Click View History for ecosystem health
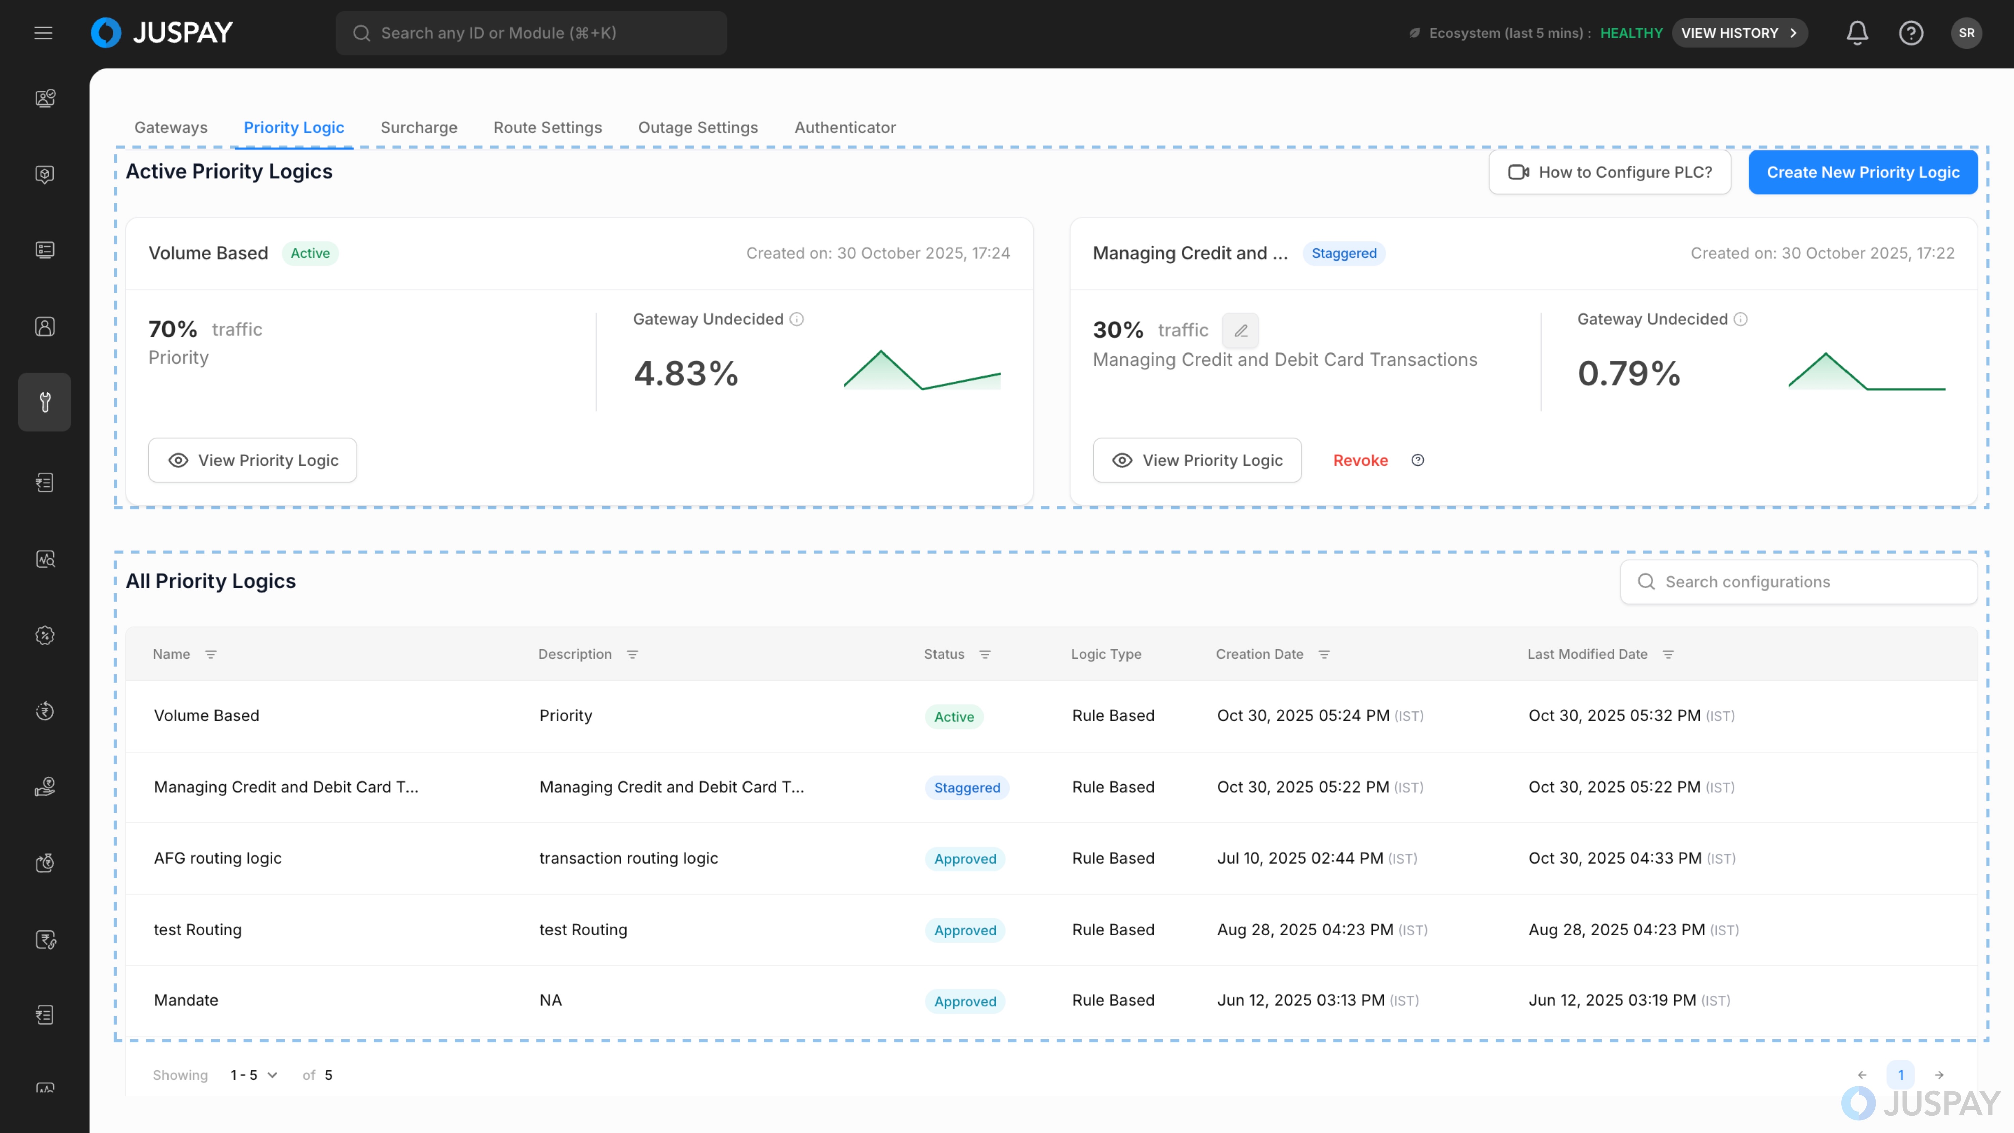The height and width of the screenshot is (1133, 2014). [1739, 33]
